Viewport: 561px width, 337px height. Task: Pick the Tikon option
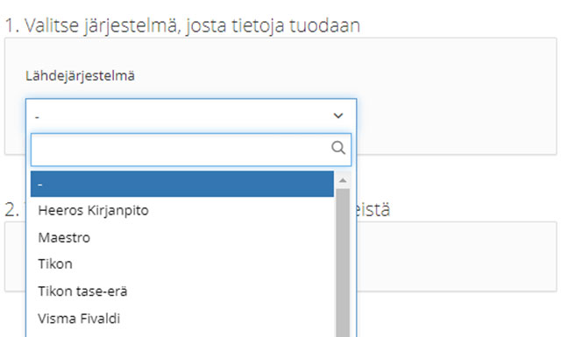pos(182,264)
